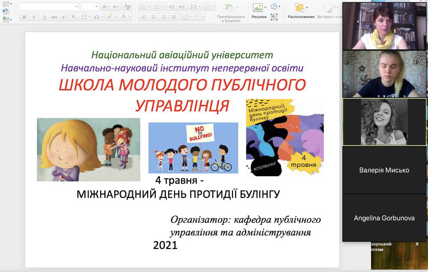Screen dimensions: 428x272
Task: Insert a text box
Action: [x=274, y=17]
